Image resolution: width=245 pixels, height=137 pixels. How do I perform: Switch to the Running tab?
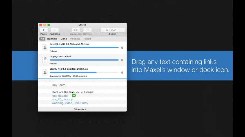pyautogui.click(x=52, y=39)
